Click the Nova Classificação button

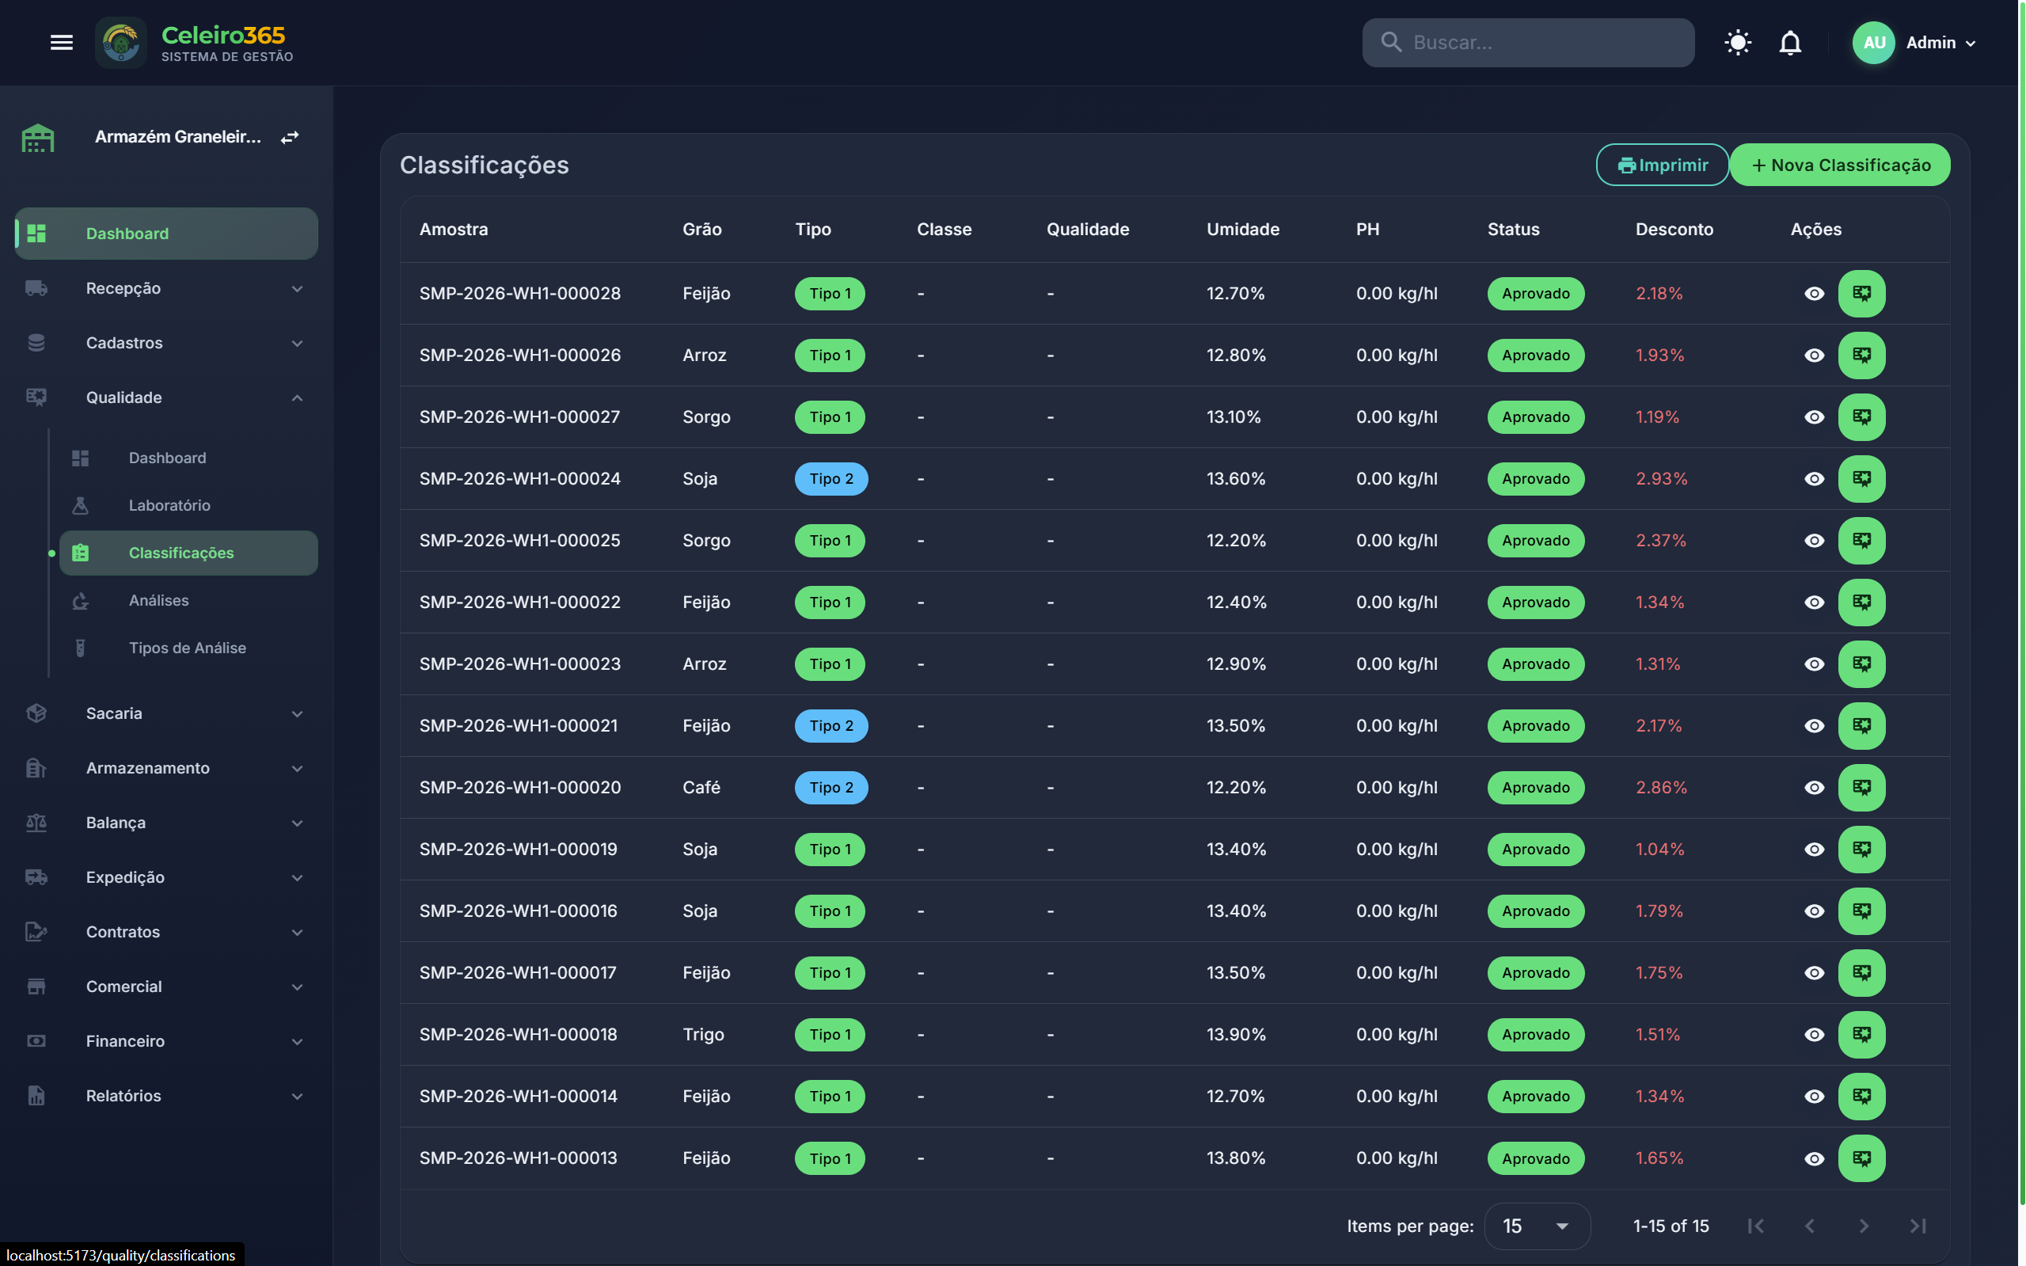pos(1839,165)
